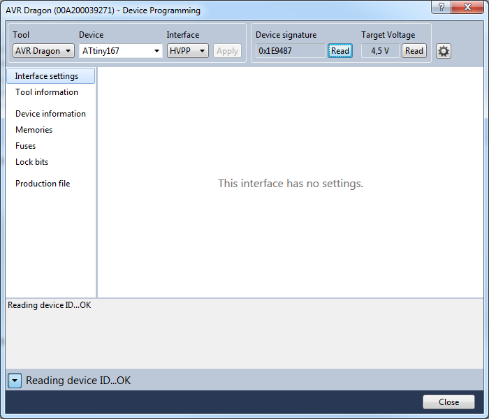Open the Tool information page

pos(47,92)
